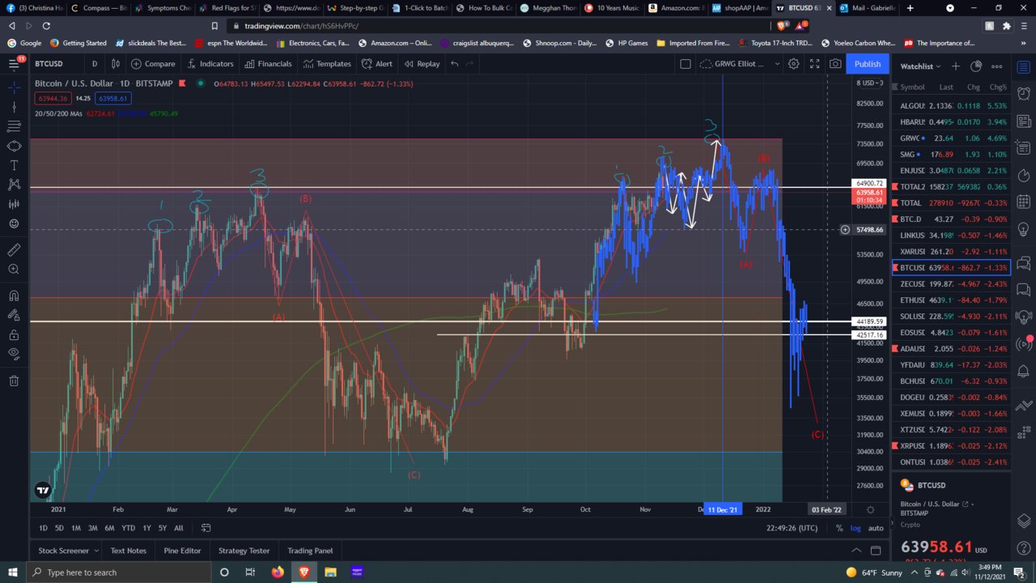Open the patterns drawing tool
This screenshot has width=1036, height=583.
(x=14, y=185)
